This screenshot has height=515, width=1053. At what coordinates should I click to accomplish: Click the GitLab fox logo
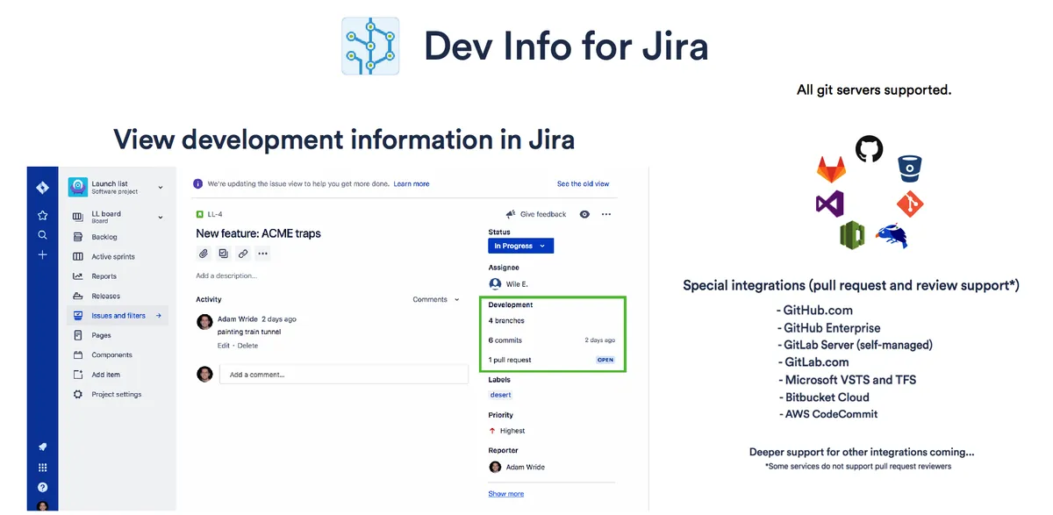(831, 168)
